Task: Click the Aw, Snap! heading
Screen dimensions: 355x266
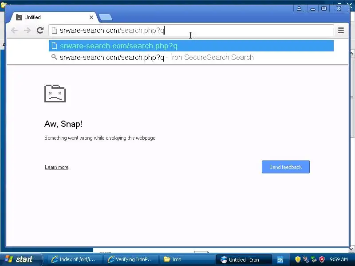Action: (x=63, y=124)
